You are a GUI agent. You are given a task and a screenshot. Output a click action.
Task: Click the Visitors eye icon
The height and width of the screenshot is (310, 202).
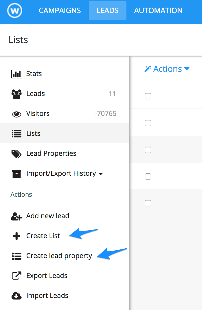pos(16,114)
